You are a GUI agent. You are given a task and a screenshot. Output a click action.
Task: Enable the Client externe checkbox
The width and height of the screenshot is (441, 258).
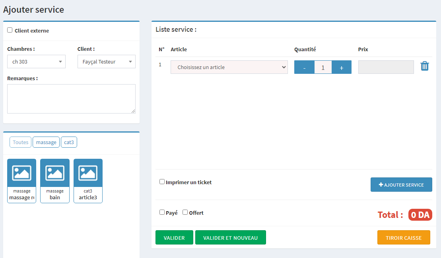(x=10, y=30)
